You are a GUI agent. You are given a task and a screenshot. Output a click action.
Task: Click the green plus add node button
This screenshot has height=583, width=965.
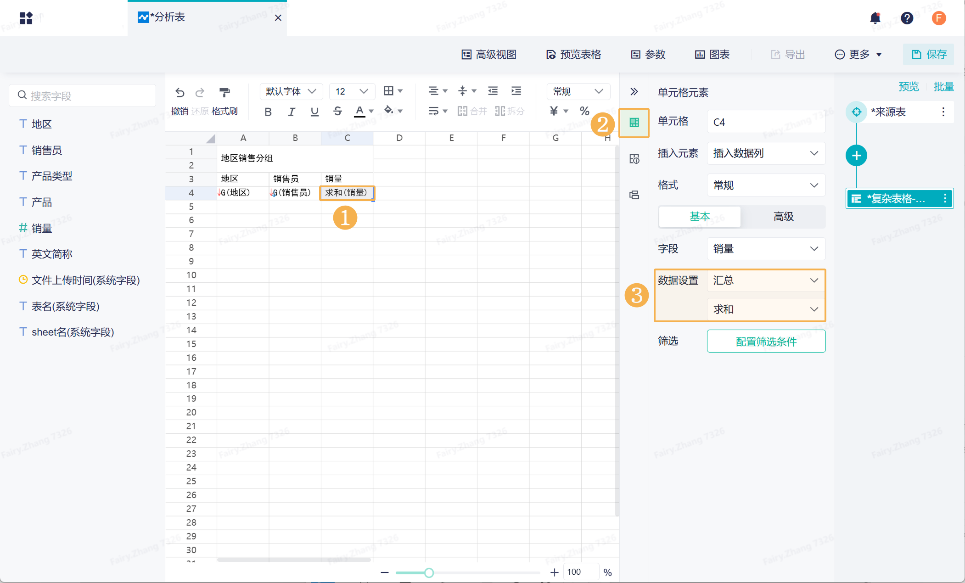coord(856,156)
